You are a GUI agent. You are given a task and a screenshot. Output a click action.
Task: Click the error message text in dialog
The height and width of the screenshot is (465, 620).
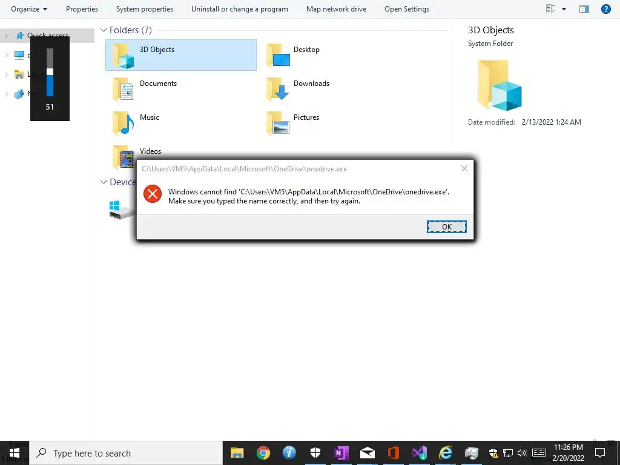pos(308,196)
